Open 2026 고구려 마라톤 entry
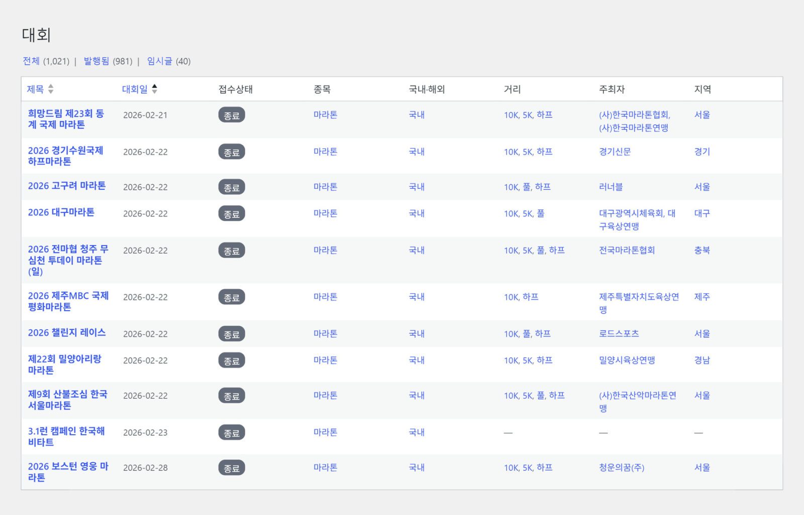This screenshot has width=804, height=515. pos(67,186)
